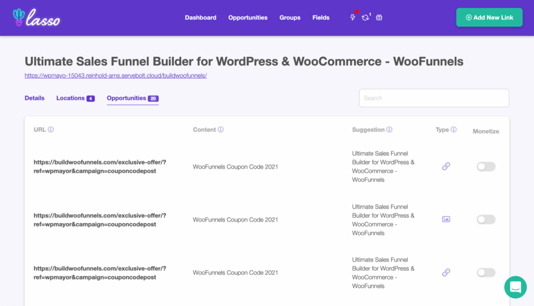Click the info icon beside URL header
Screen dimensions: 534x306
coord(51,129)
